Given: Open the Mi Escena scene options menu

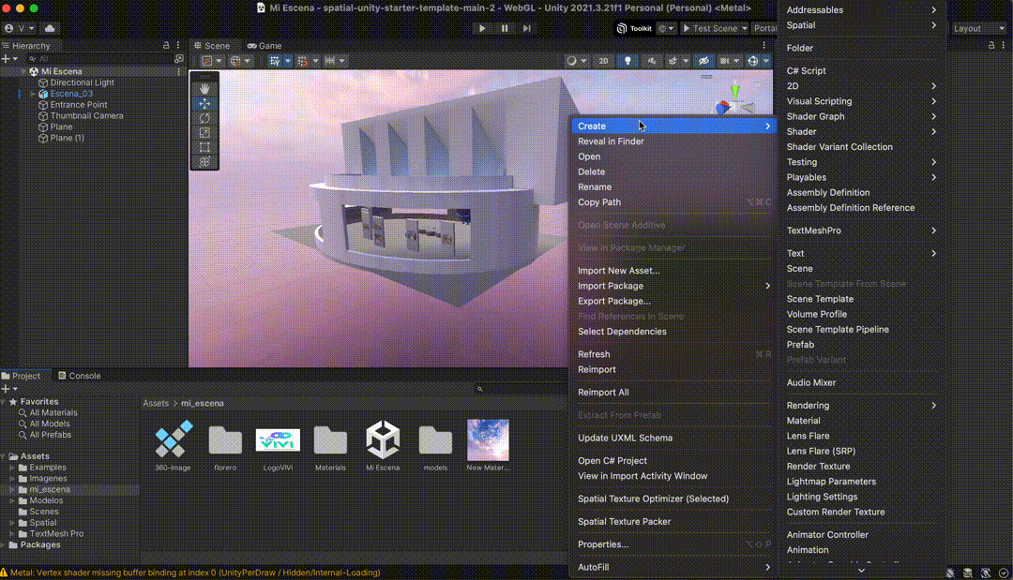Looking at the screenshot, I should coord(179,71).
